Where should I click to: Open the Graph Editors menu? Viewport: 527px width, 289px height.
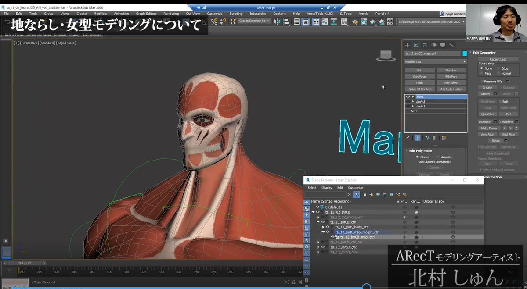click(x=146, y=14)
